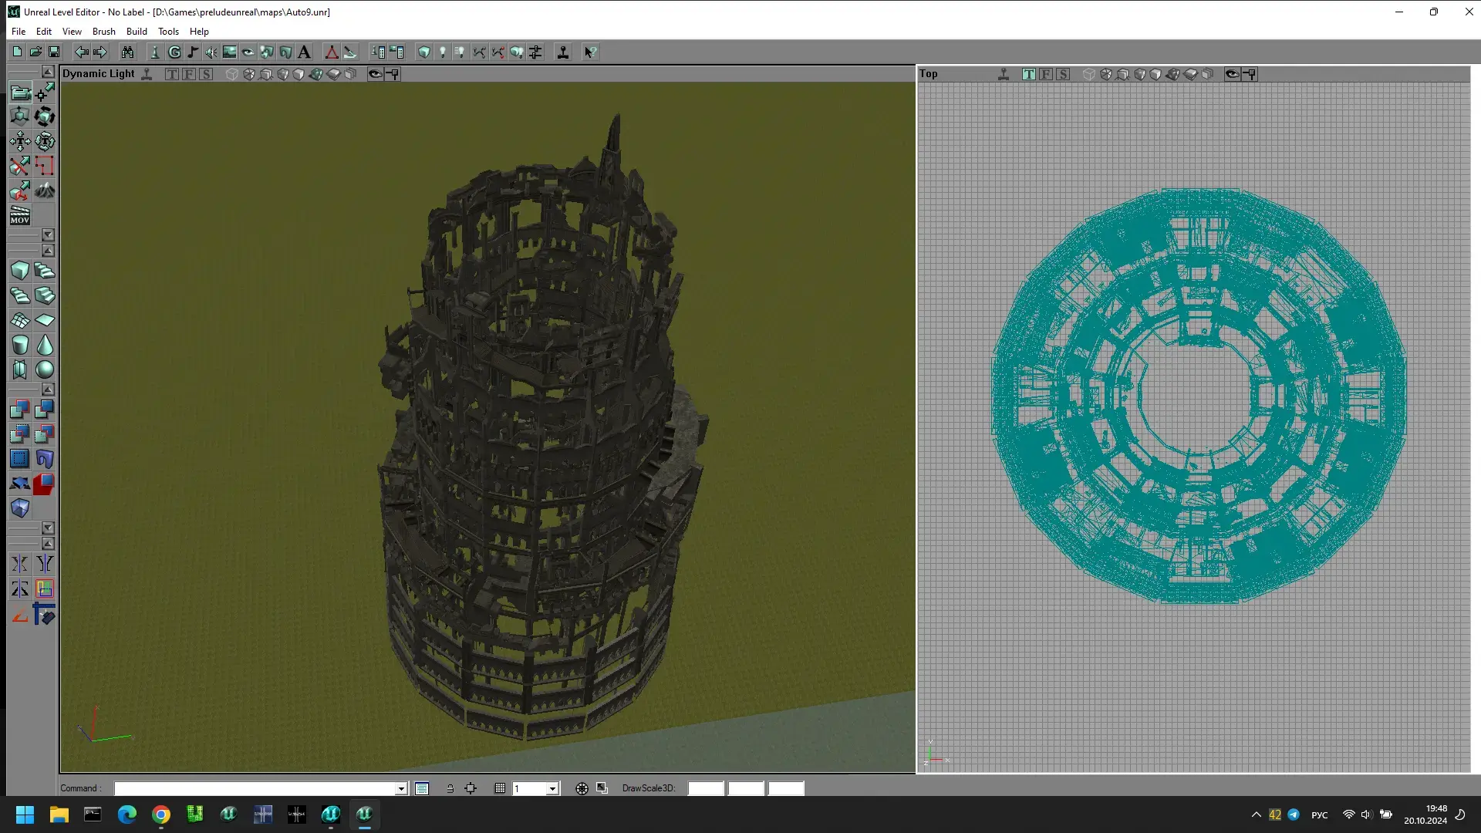Click the Build Lighting bulb icon

(x=443, y=52)
